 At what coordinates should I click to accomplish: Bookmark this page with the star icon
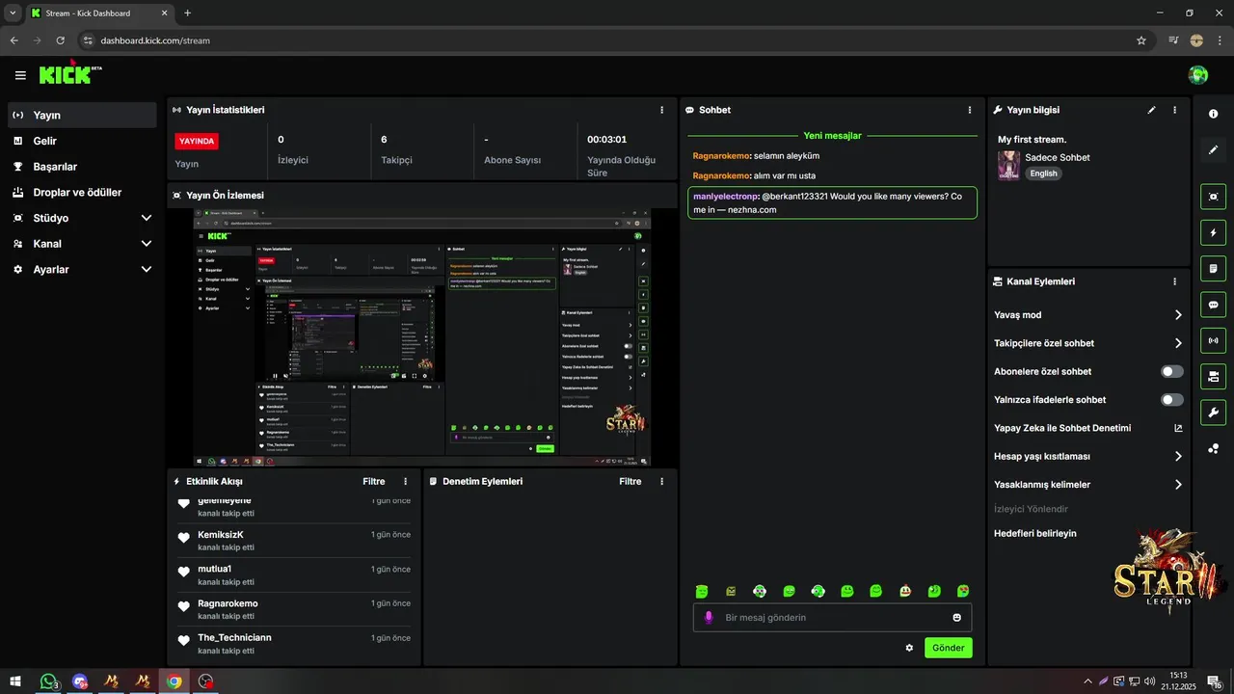pos(1141,40)
